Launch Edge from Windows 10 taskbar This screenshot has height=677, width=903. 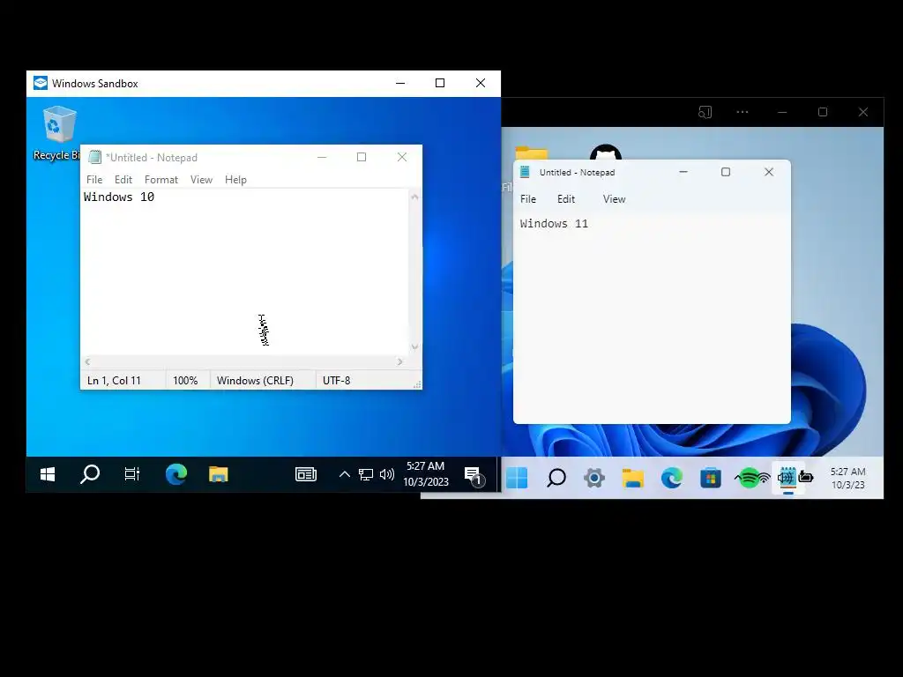point(175,474)
